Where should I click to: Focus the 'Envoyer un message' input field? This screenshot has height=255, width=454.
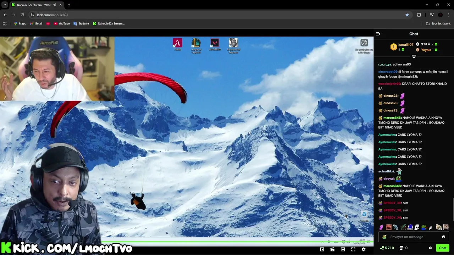pyautogui.click(x=414, y=237)
